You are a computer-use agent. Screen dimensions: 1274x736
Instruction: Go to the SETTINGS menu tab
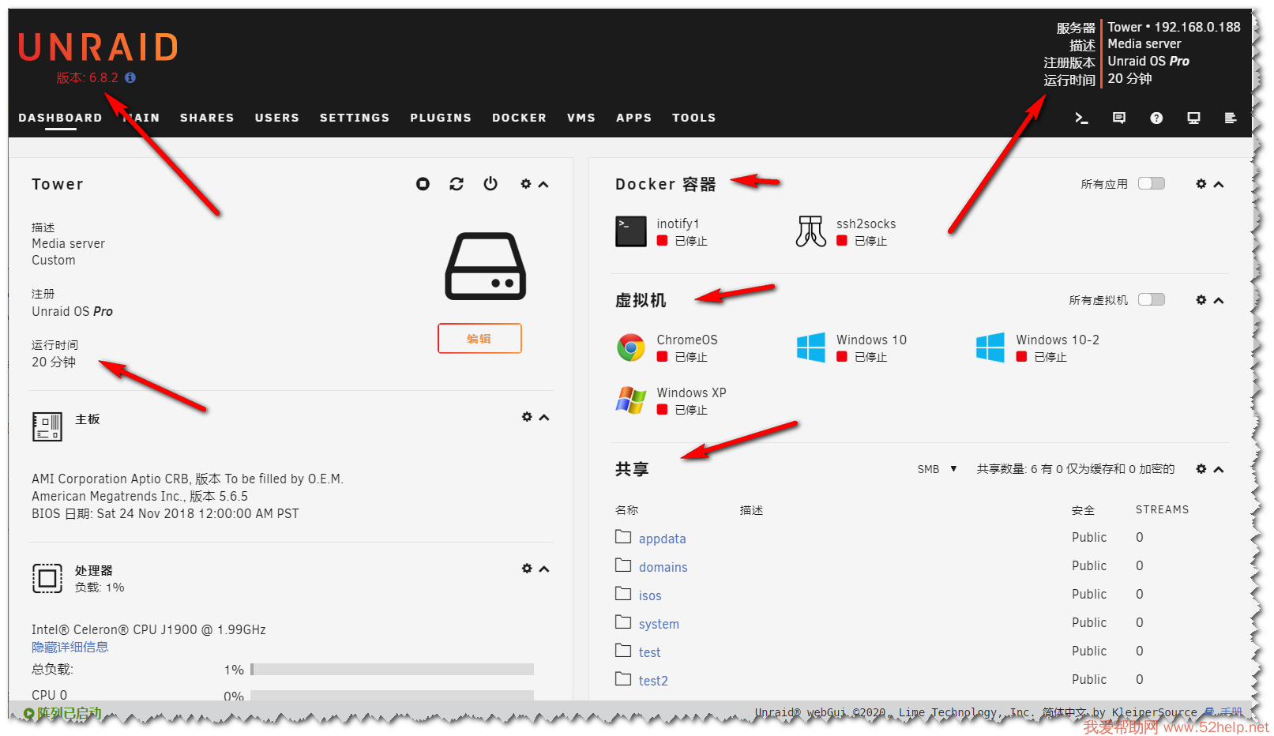pos(355,118)
